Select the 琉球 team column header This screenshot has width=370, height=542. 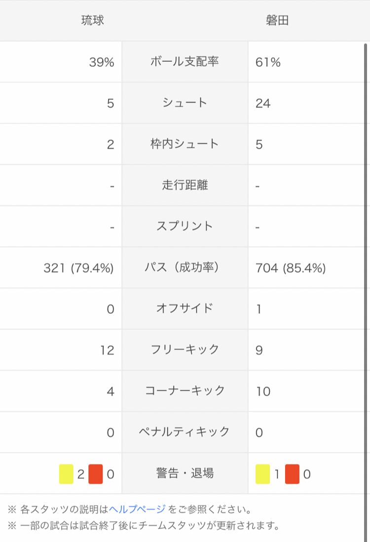click(x=93, y=21)
